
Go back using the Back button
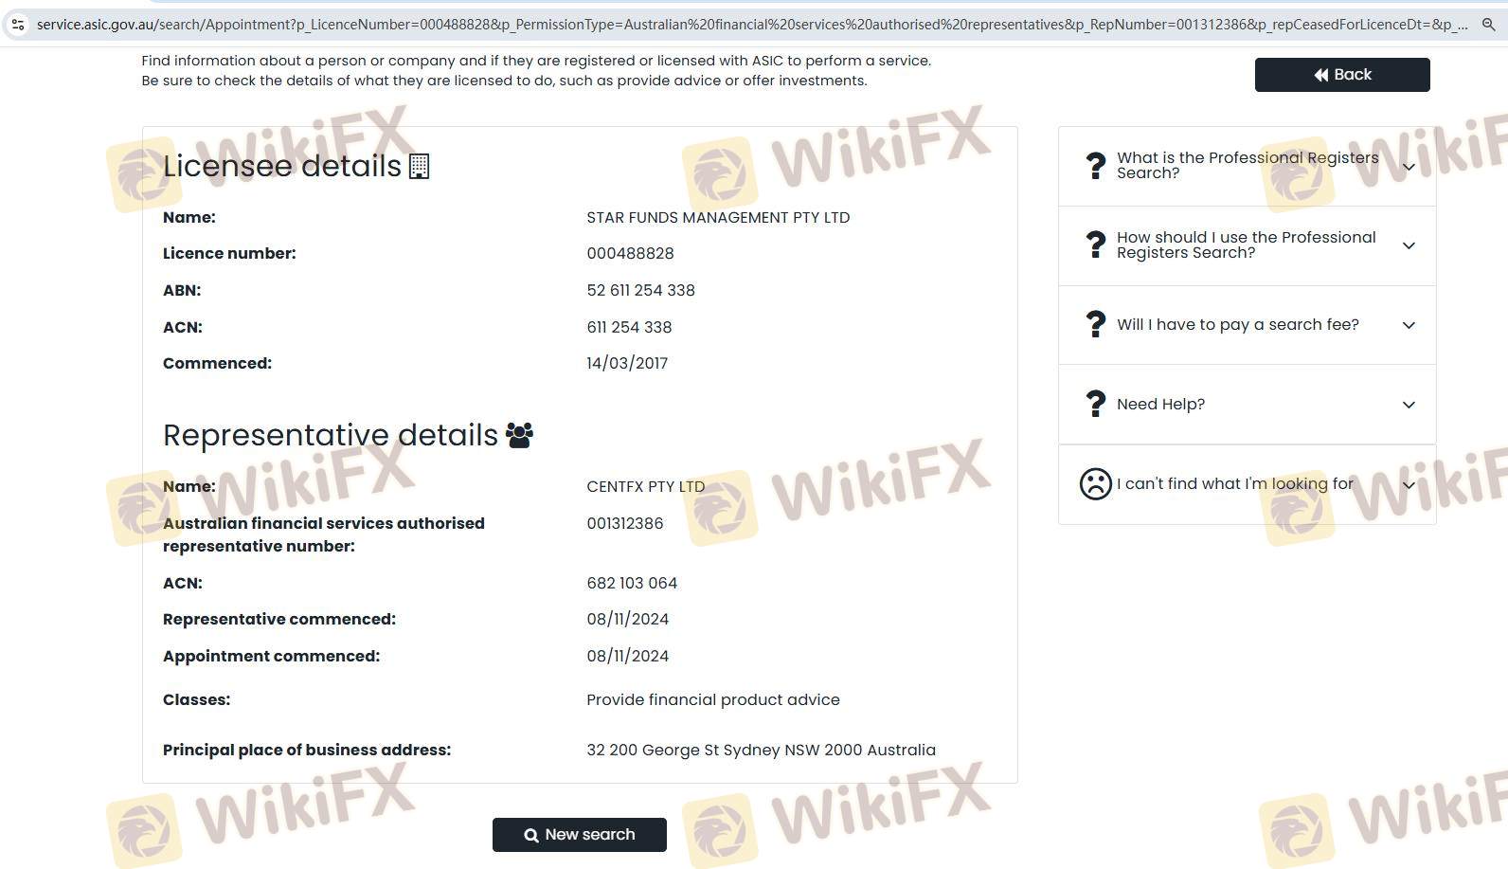point(1342,75)
